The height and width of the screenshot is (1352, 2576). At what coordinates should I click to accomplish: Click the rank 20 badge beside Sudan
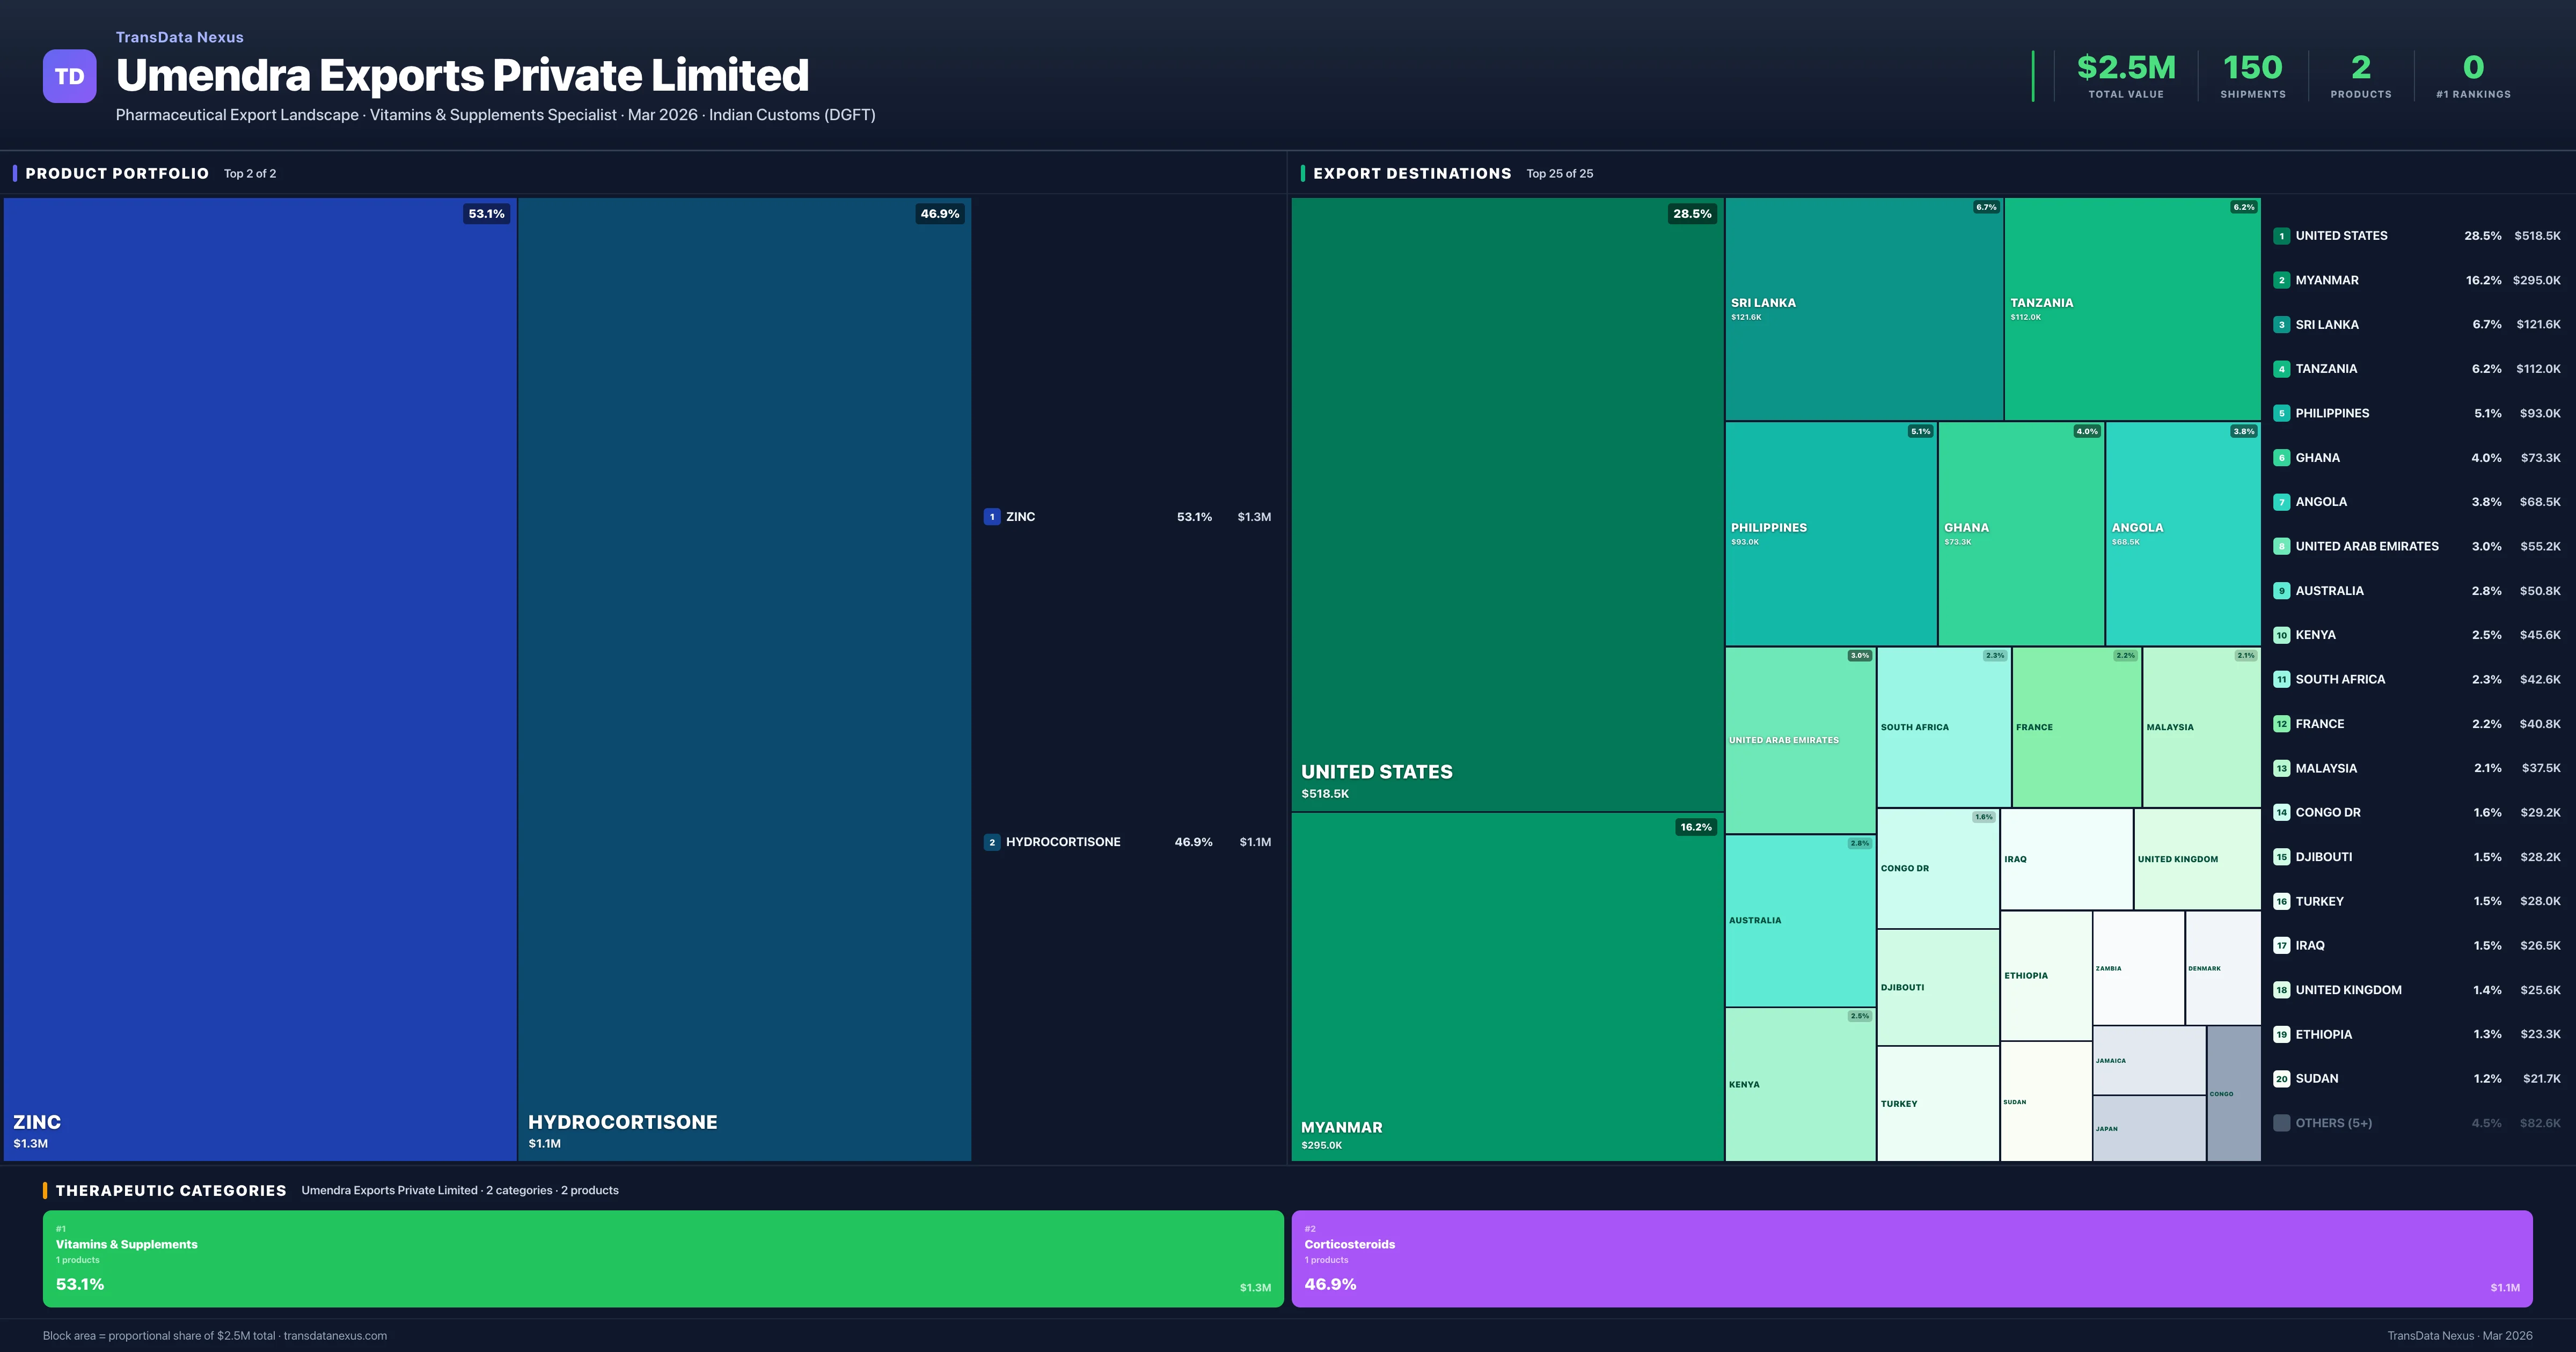coord(2281,1079)
